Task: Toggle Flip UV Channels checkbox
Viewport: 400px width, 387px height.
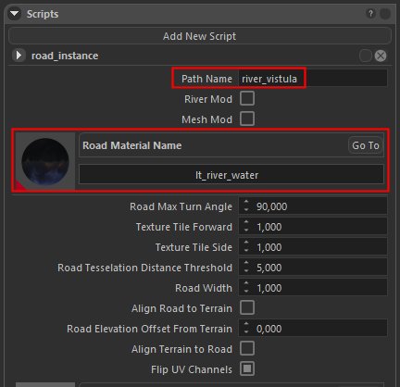Action: click(247, 368)
